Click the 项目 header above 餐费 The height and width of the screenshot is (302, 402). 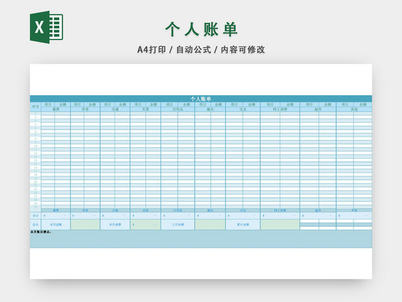point(48,104)
